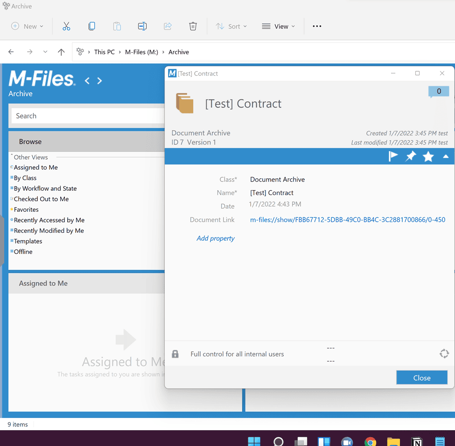This screenshot has height=446, width=455.
Task: Click the M-Files Search field
Action: coord(88,116)
